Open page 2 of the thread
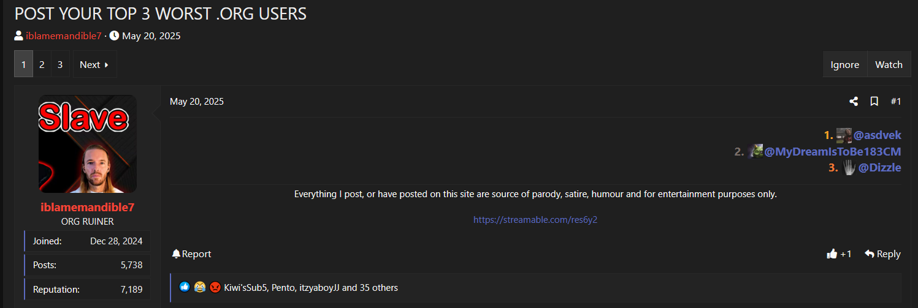The width and height of the screenshot is (918, 308). pos(42,64)
